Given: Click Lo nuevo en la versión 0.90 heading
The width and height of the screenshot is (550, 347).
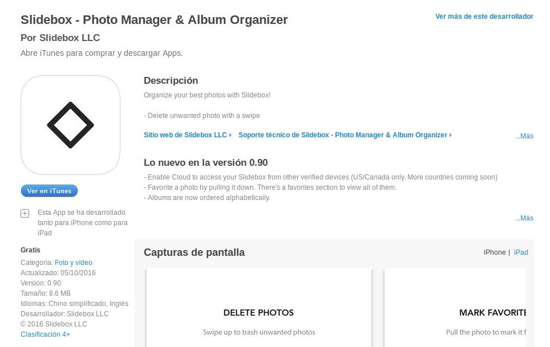Looking at the screenshot, I should (205, 162).
